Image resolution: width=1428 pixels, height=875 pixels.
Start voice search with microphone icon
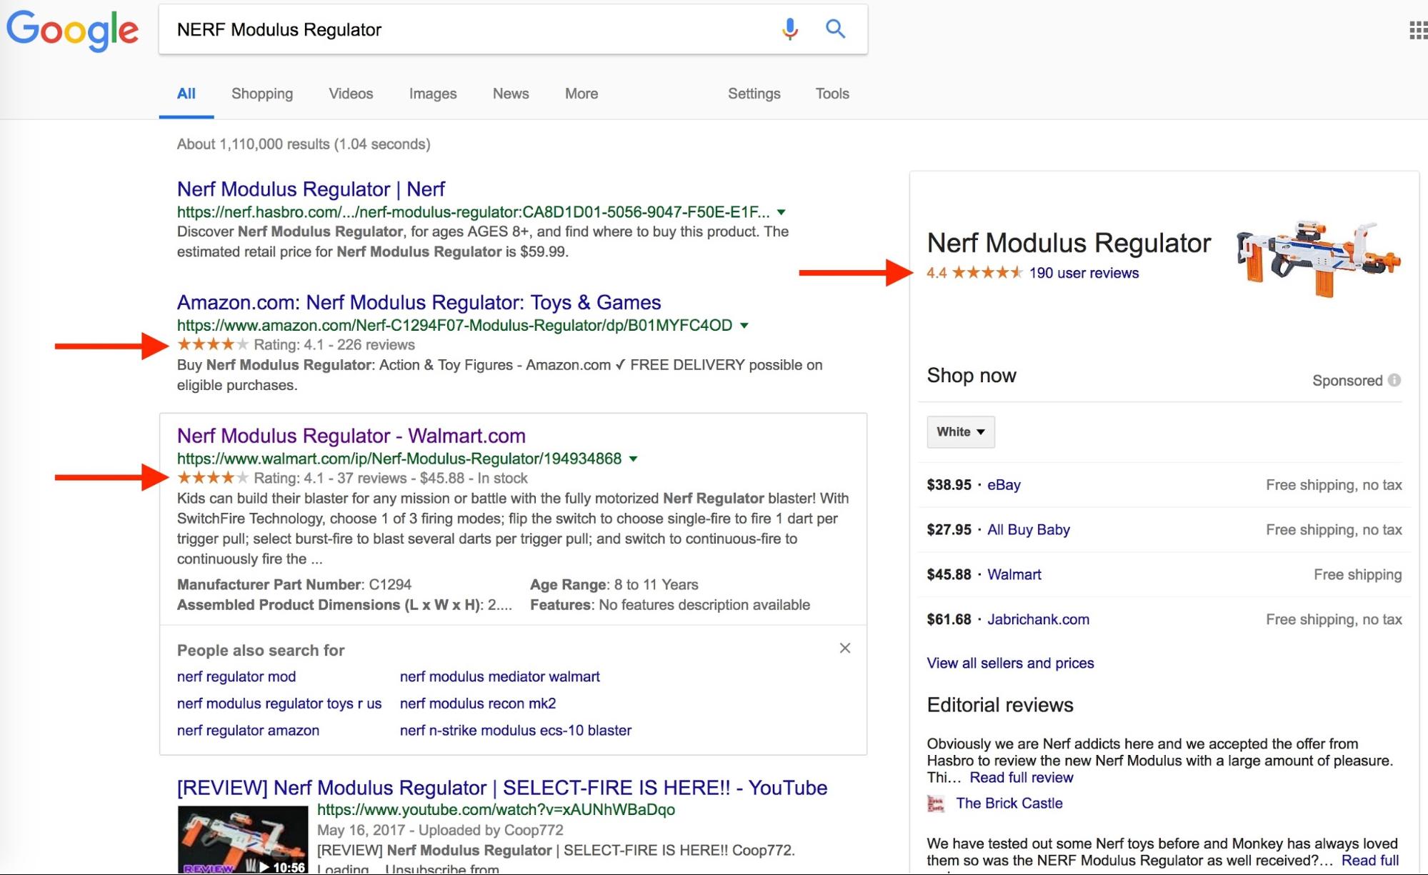point(789,29)
